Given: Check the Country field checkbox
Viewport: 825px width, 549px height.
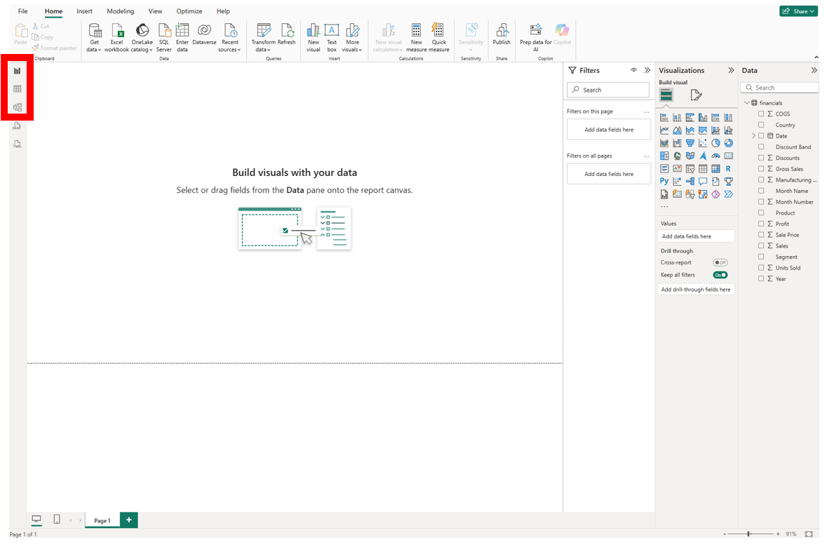Looking at the screenshot, I should coord(760,125).
